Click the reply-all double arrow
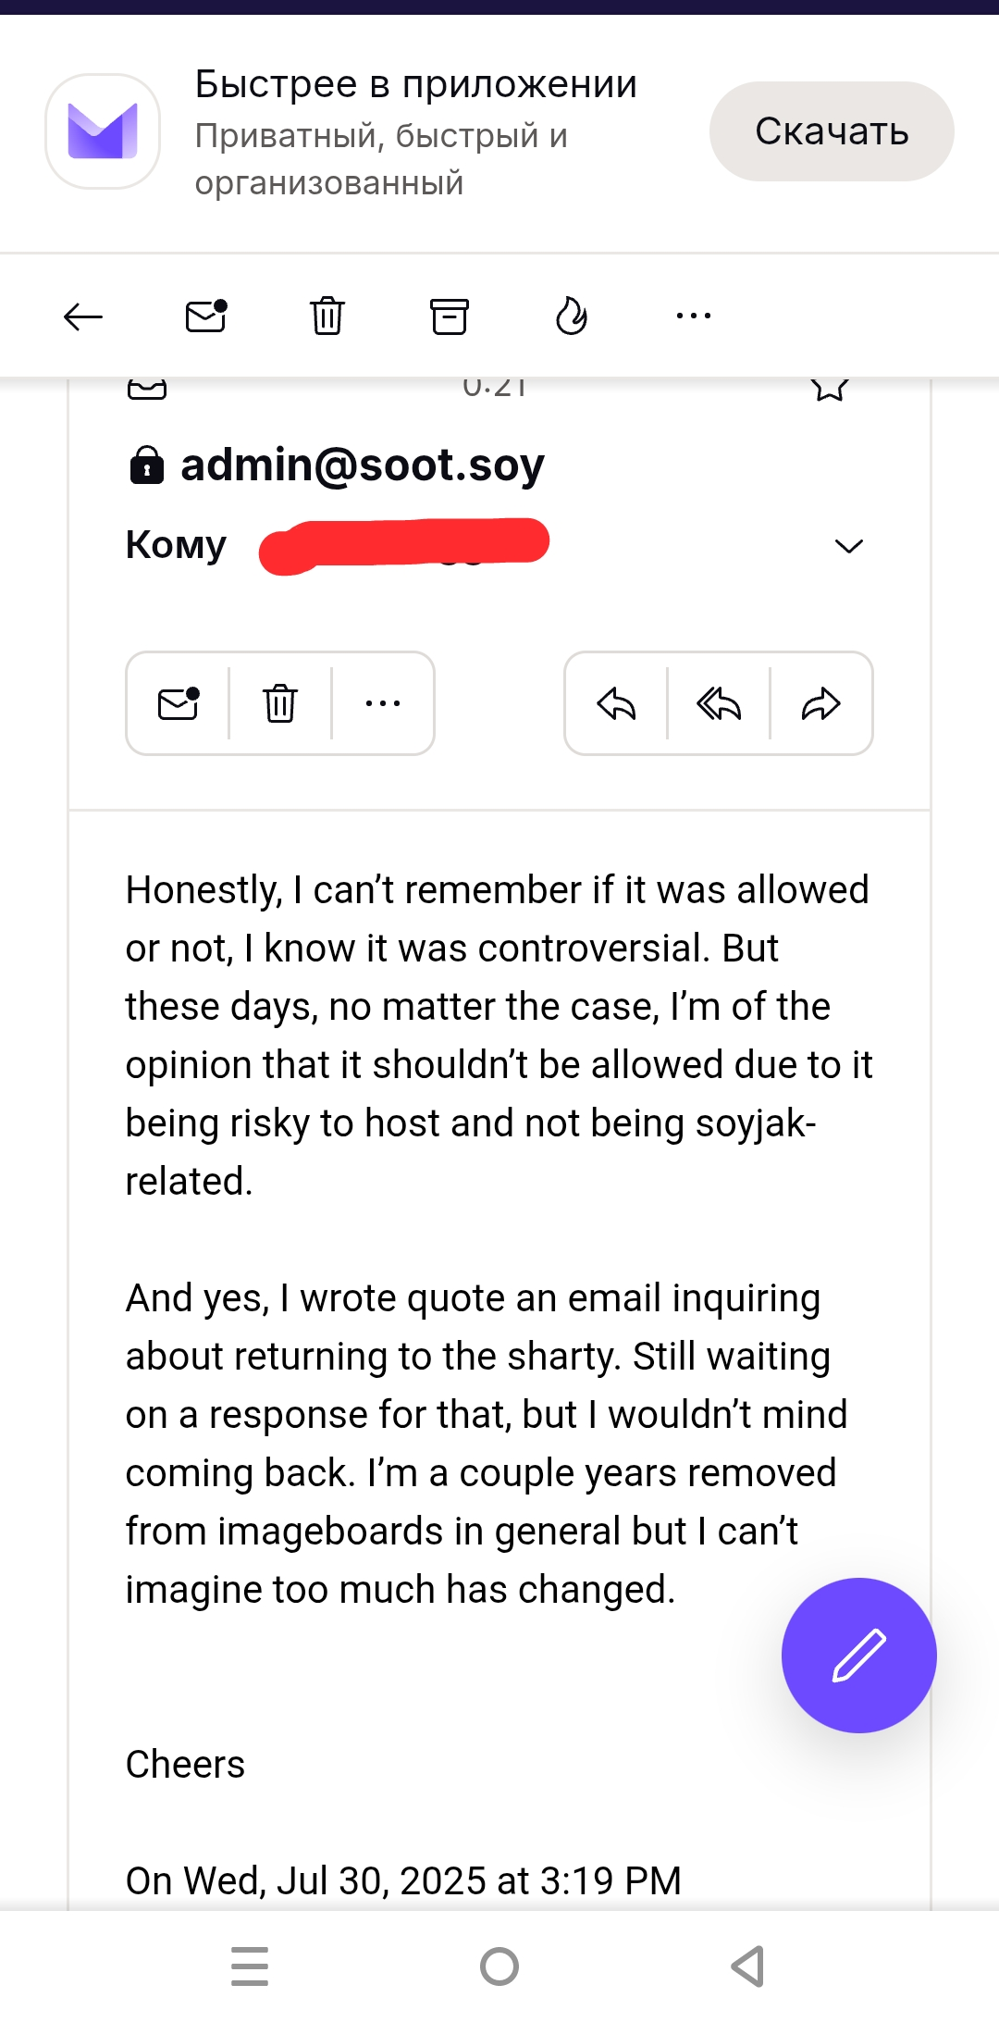The width and height of the screenshot is (999, 2022). [x=719, y=704]
